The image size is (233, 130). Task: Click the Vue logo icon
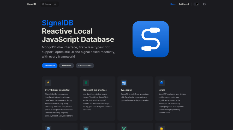[x=124, y=128]
